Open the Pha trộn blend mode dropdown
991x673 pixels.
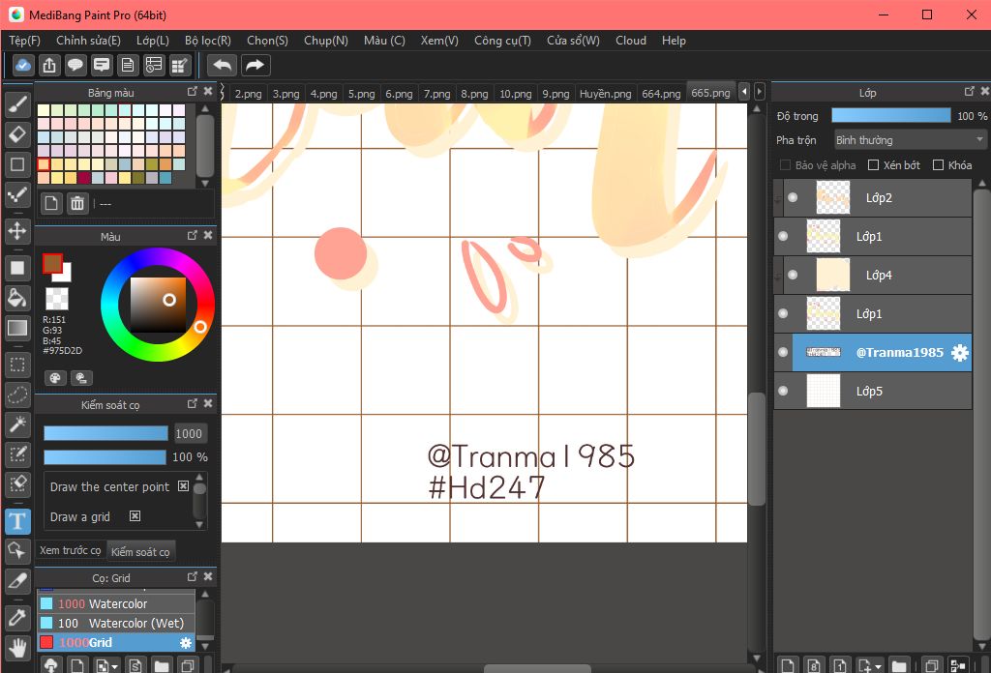(910, 139)
